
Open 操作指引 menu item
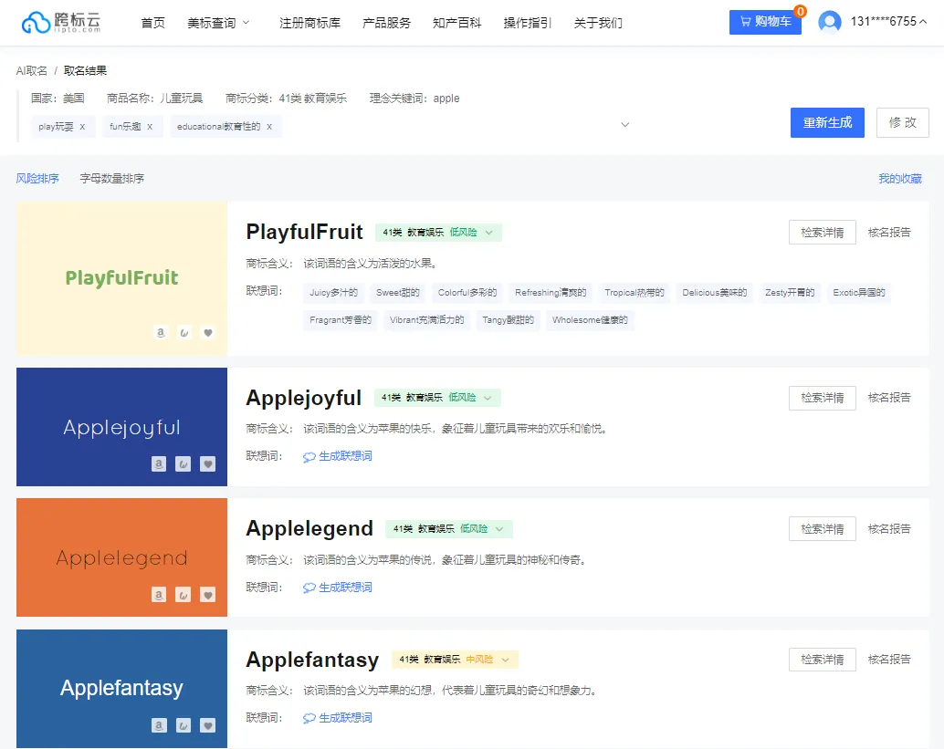pyautogui.click(x=528, y=23)
